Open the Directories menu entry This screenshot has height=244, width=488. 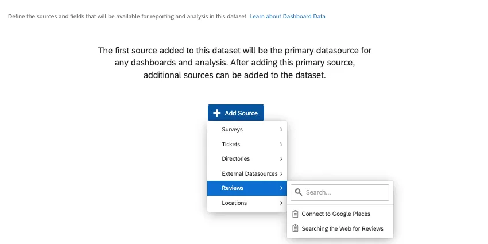(x=236, y=159)
